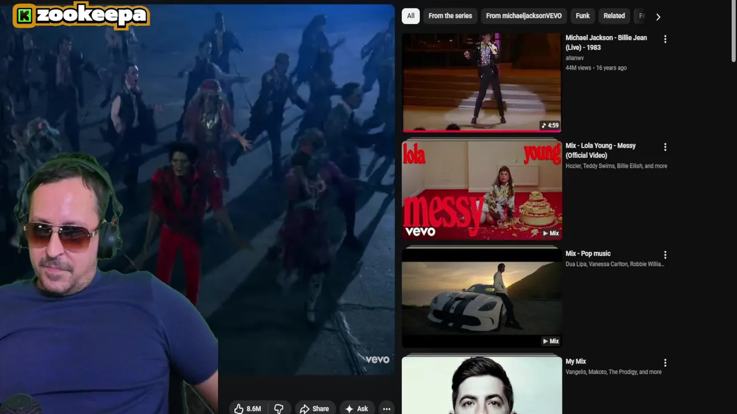Viewport: 737px width, 414px height.
Task: Show more chips with right arrow
Action: click(658, 17)
